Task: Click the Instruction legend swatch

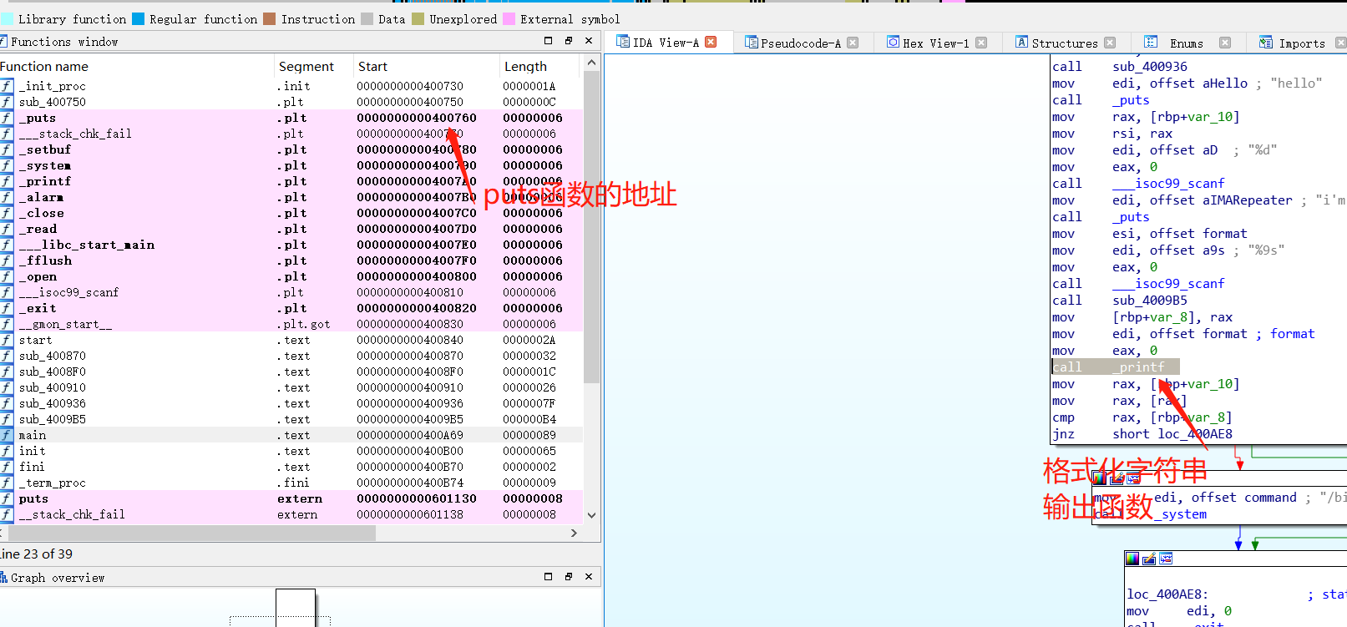Action: point(270,18)
